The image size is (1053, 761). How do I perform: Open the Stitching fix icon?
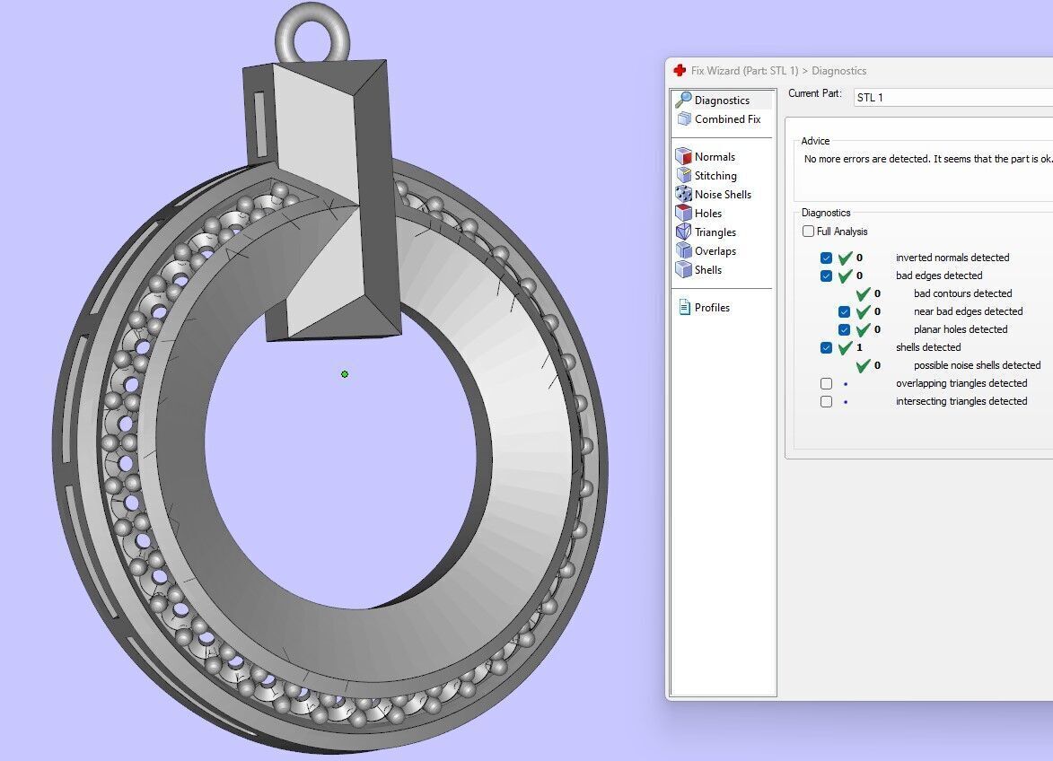coord(684,175)
